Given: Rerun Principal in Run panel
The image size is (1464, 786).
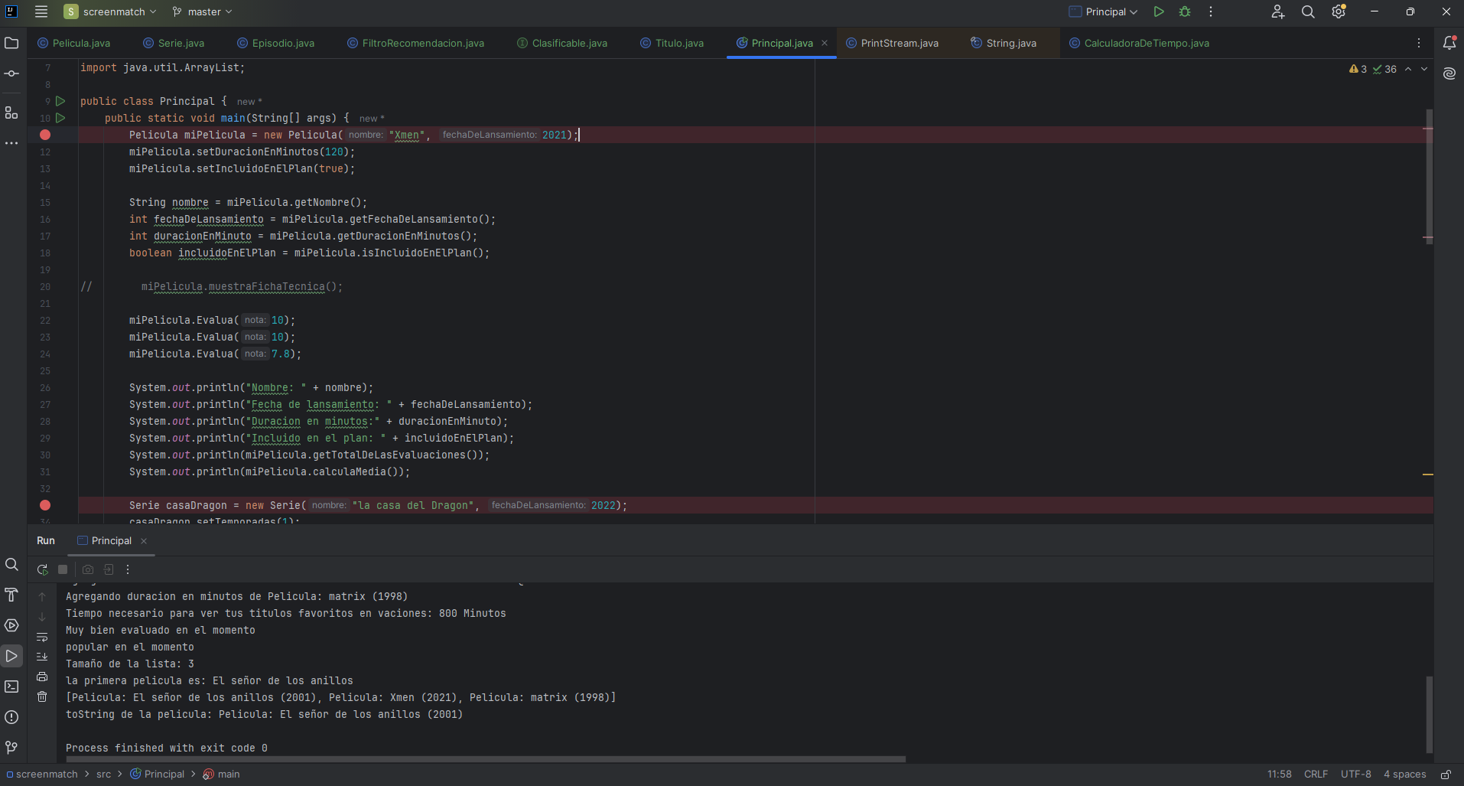Looking at the screenshot, I should click(43, 569).
